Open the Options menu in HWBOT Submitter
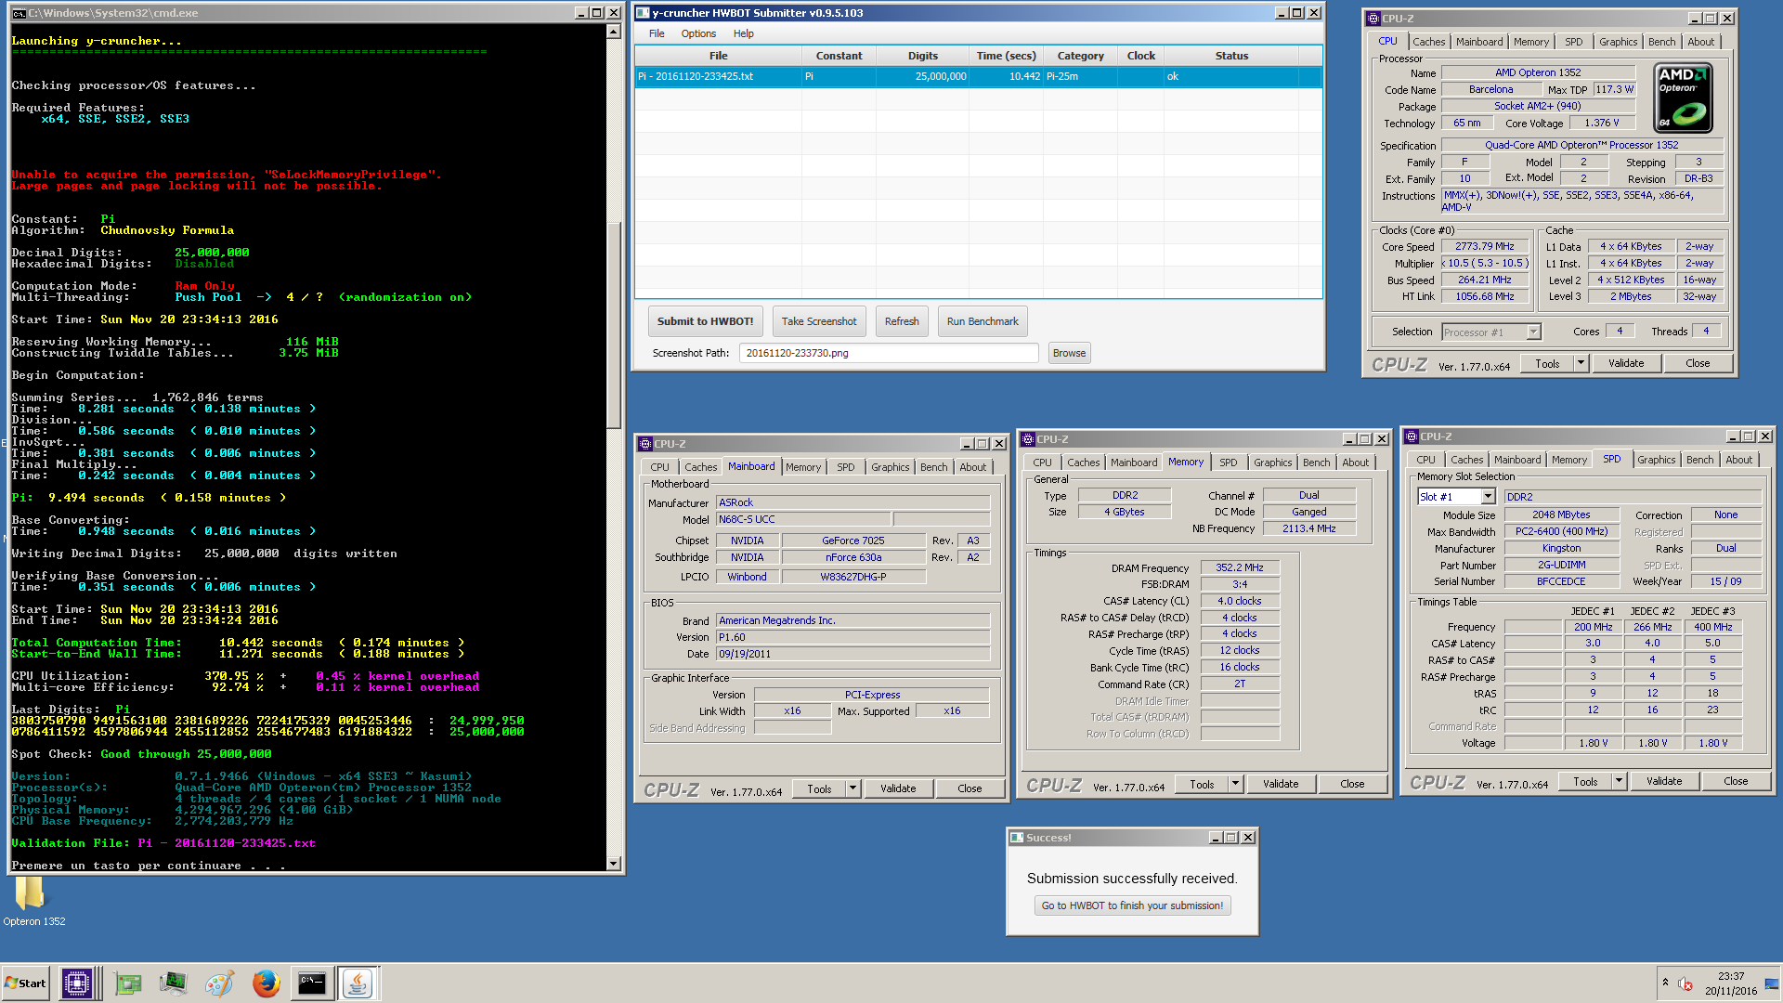Viewport: 1783px width, 1003px height. [x=698, y=33]
